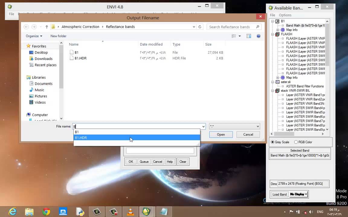The height and width of the screenshot is (217, 348).
Task: Click the Back arrow in Output Filename dialog
Action: (x=26, y=27)
